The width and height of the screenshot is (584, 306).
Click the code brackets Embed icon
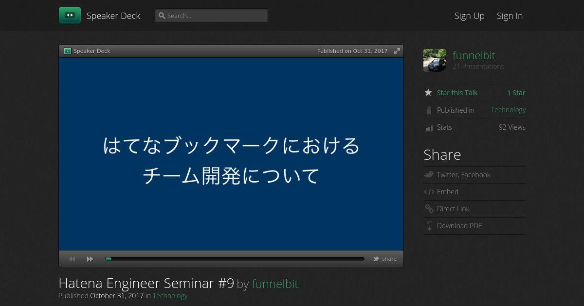point(429,192)
